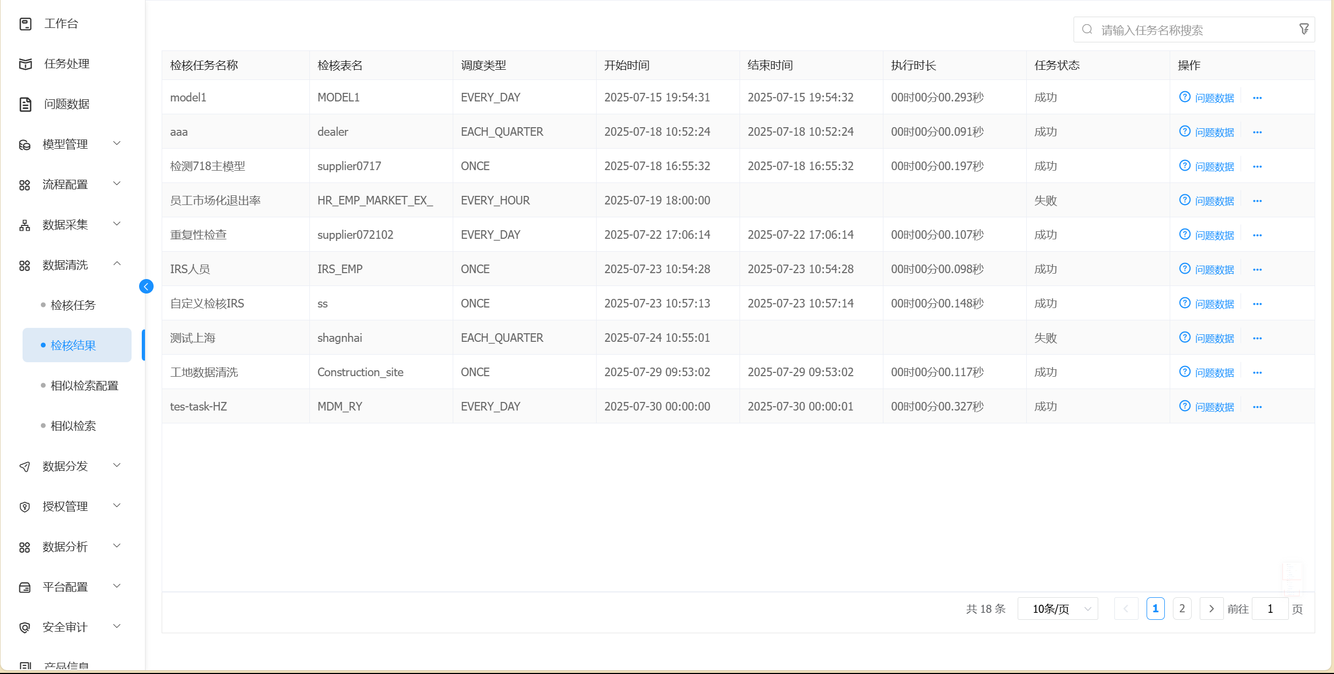The height and width of the screenshot is (674, 1334).
Task: Open the 10条/页 page size dropdown
Action: tap(1057, 609)
